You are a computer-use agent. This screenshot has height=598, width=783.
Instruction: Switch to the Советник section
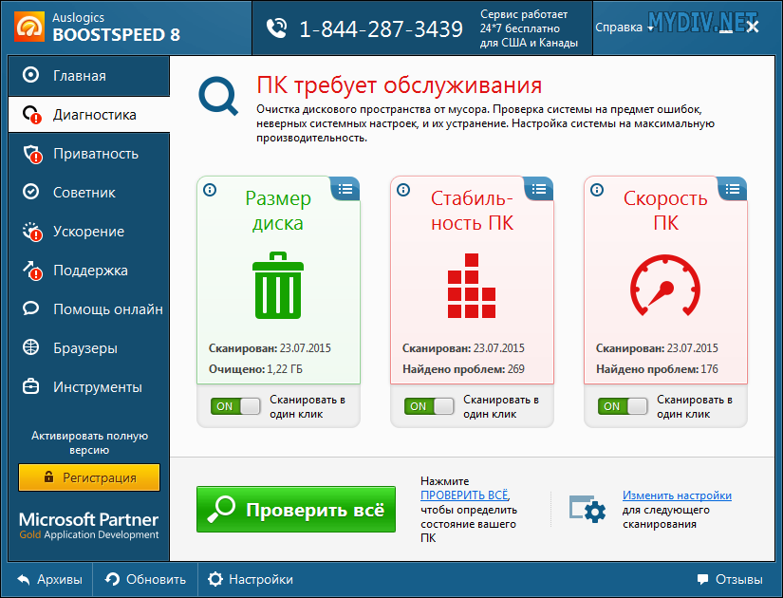tap(89, 193)
